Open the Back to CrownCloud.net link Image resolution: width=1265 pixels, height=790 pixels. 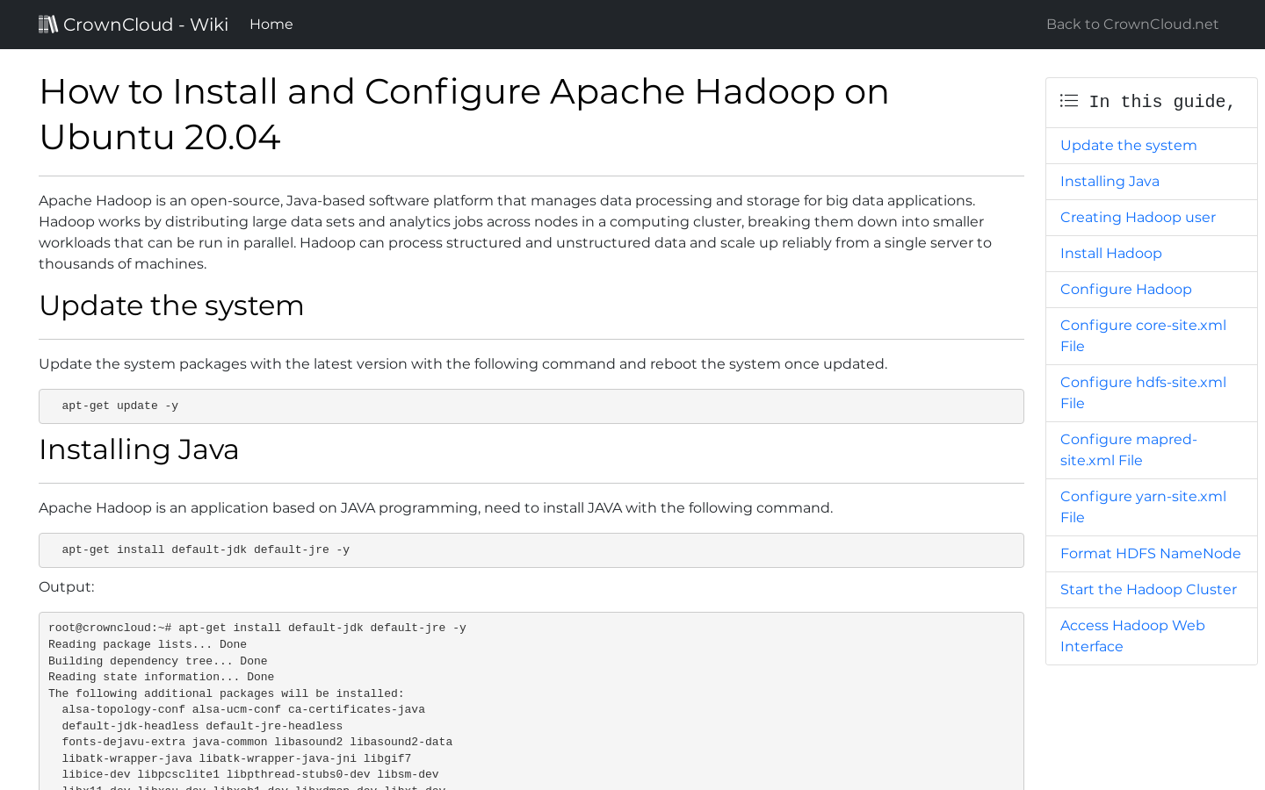click(x=1131, y=25)
